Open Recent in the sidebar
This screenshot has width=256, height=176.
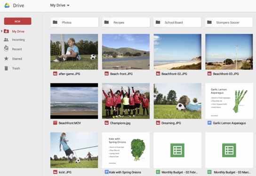[x=17, y=49]
